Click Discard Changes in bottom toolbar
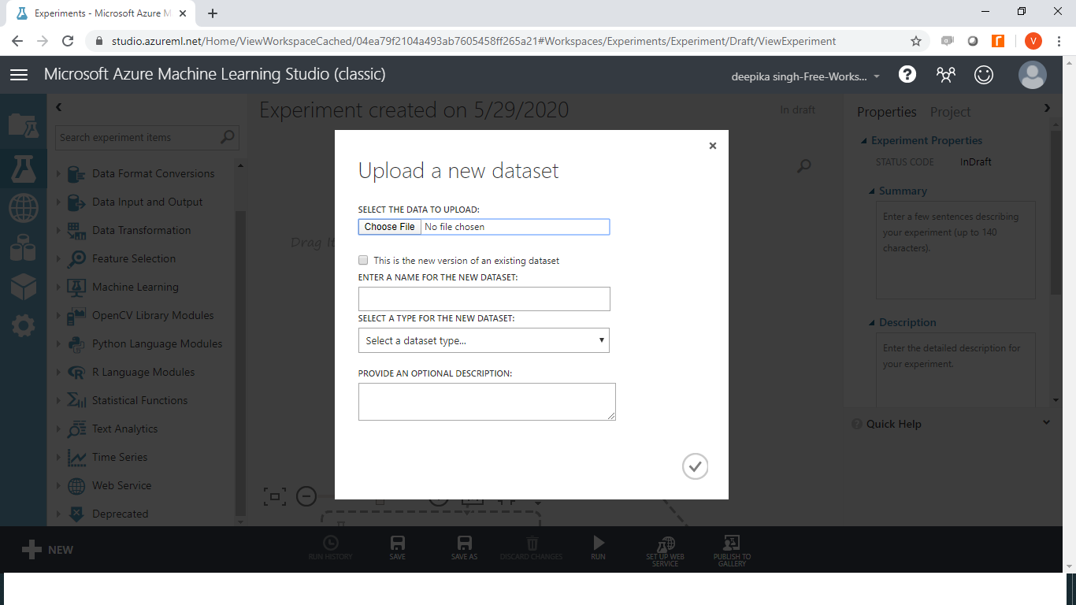1076x605 pixels. [x=532, y=547]
